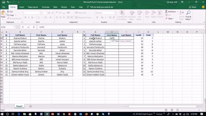Open Find & Select magnifier

[x=188, y=13]
